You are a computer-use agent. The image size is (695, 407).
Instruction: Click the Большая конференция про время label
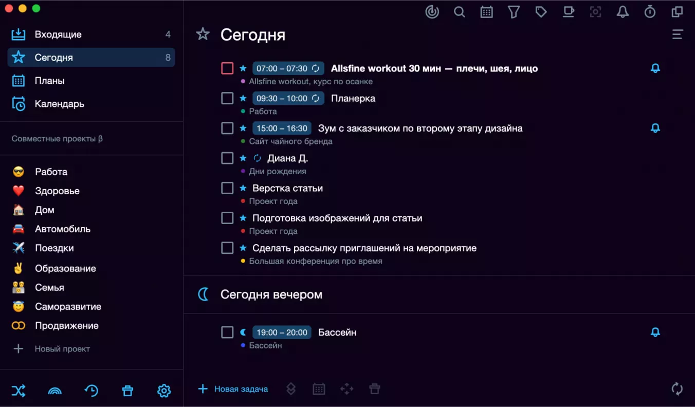click(x=316, y=261)
